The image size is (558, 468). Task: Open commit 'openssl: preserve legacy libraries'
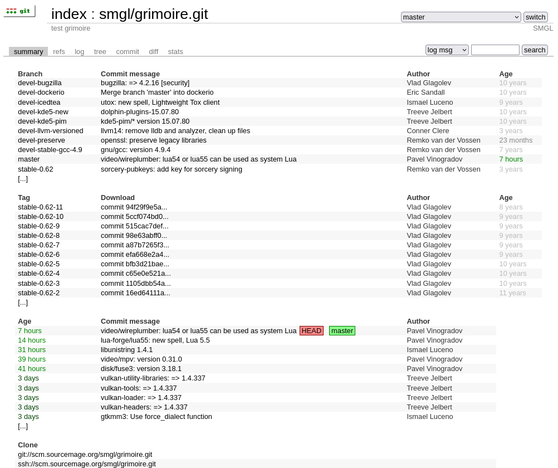(x=153, y=140)
